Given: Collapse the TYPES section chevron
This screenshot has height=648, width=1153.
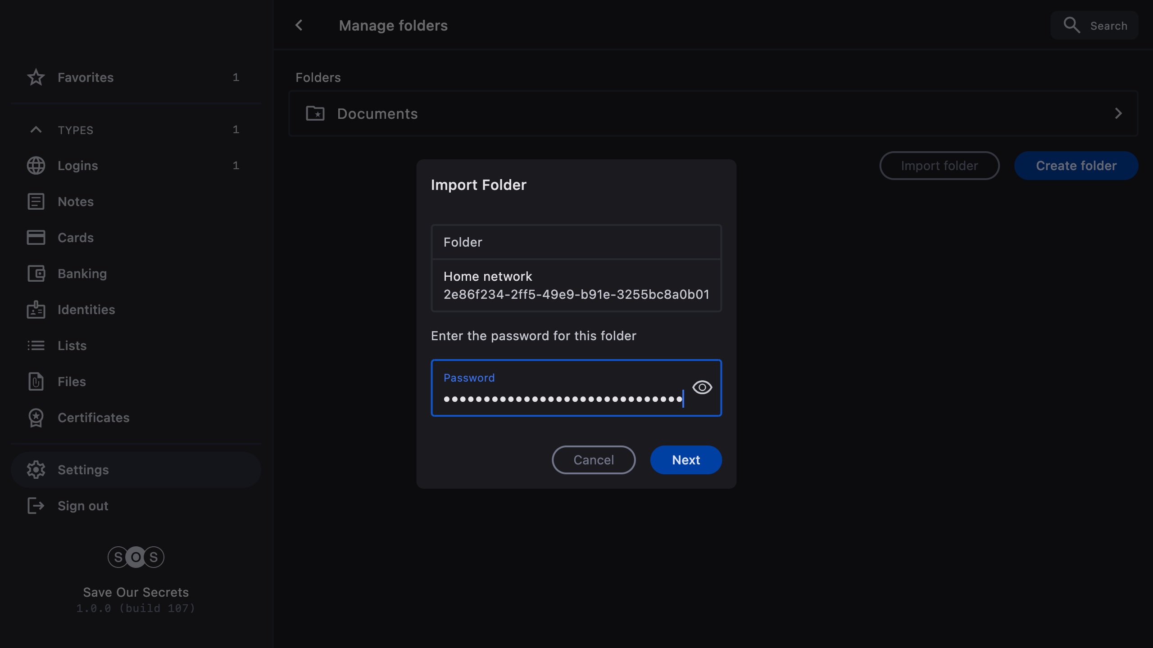Looking at the screenshot, I should (36, 130).
